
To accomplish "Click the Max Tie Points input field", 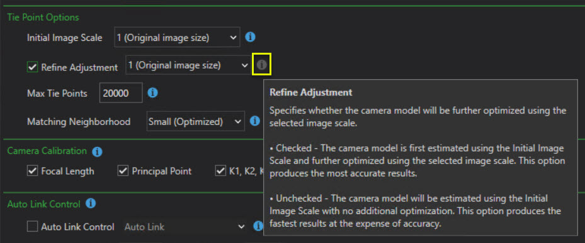I will click(x=121, y=93).
